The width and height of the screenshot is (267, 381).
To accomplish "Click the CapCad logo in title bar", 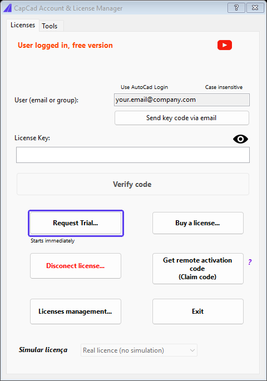I will click(x=7, y=8).
